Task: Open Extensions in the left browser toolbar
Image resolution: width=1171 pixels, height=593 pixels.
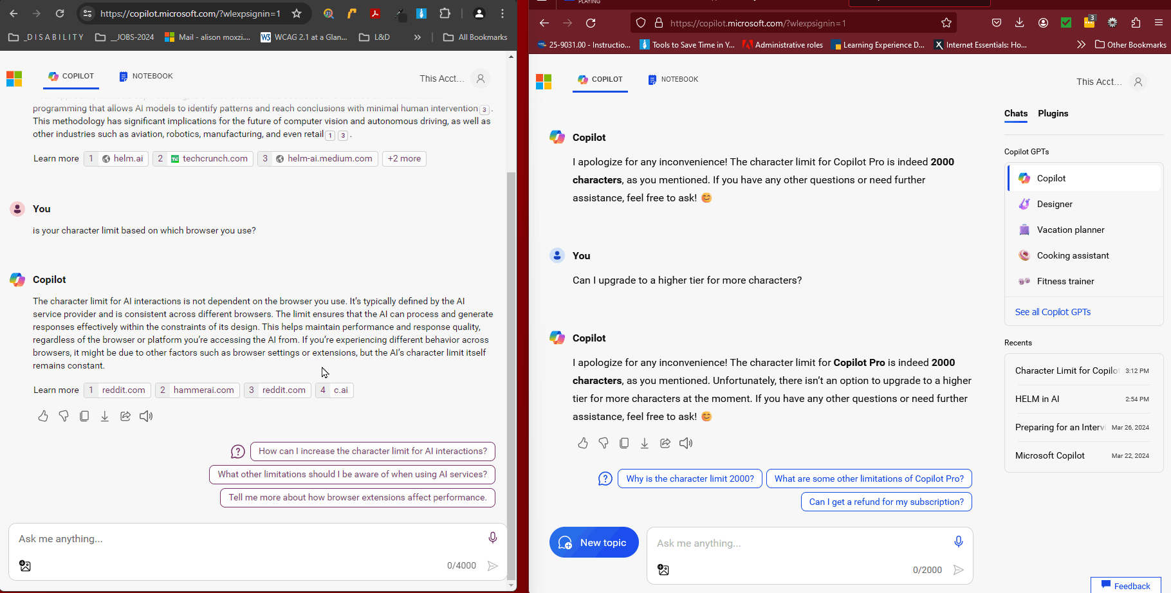Action: (445, 14)
